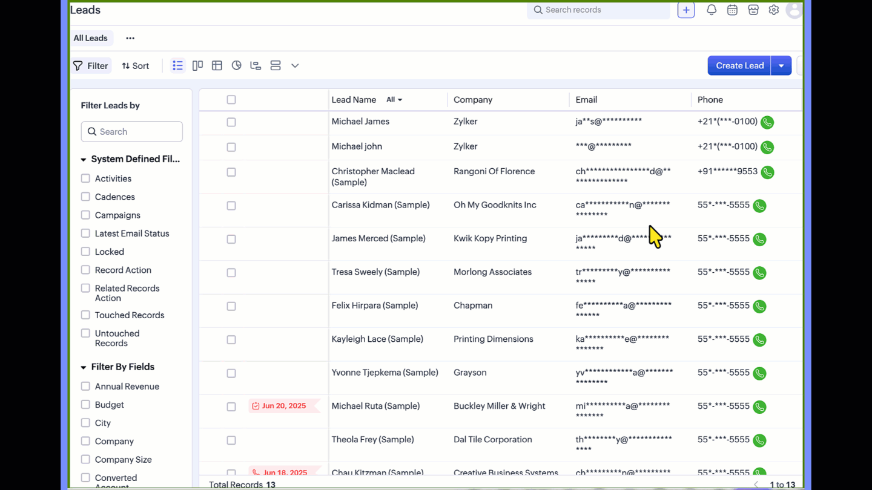Viewport: 872px width, 490px height.
Task: Toggle the Filter button
Action: 91,66
